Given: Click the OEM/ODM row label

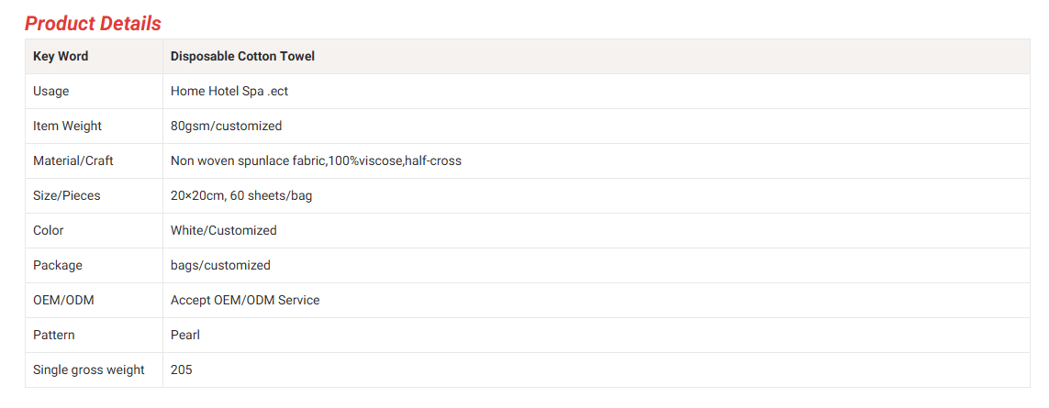Looking at the screenshot, I should (x=63, y=300).
